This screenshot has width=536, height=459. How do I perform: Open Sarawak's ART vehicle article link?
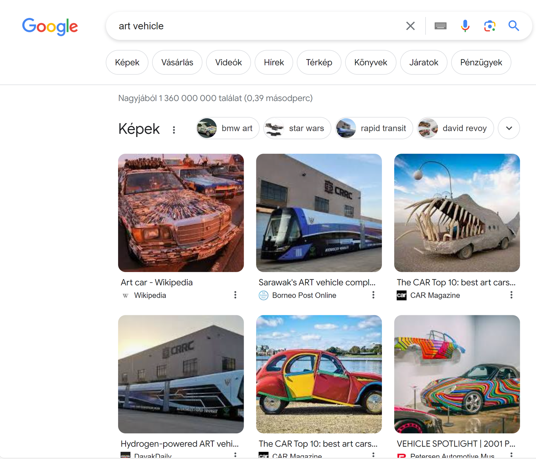point(317,282)
